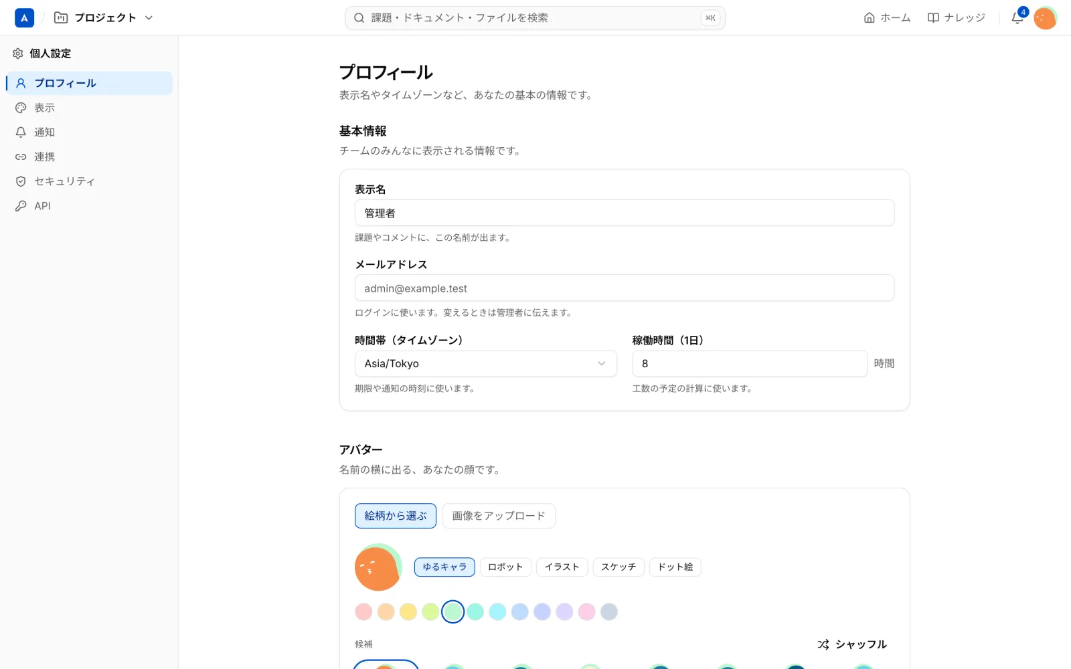Click the project folder icon in header
This screenshot has width=1071, height=669.
tap(61, 18)
